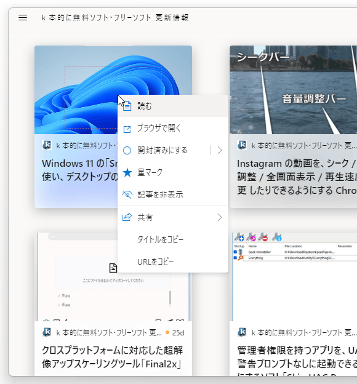This screenshot has height=384, width=357.
Task: Expand the 開封済みにする submenu chevron
Action: tap(220, 150)
